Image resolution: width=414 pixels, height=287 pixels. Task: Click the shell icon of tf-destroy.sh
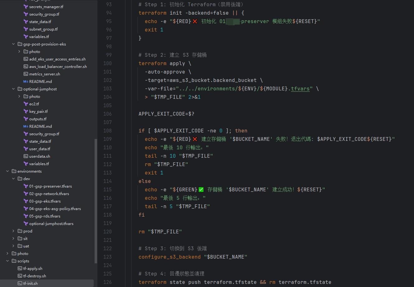(x=20, y=276)
